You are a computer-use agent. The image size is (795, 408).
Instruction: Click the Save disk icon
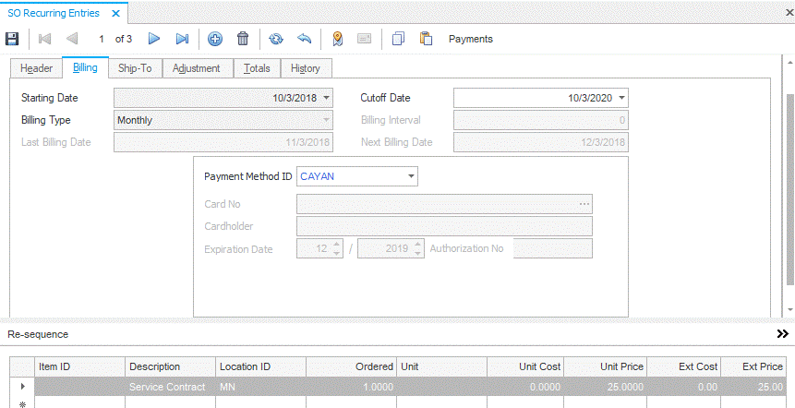point(12,39)
